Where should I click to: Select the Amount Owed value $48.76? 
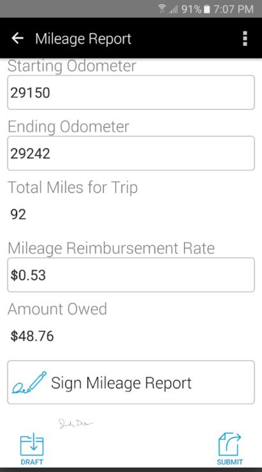(x=32, y=336)
